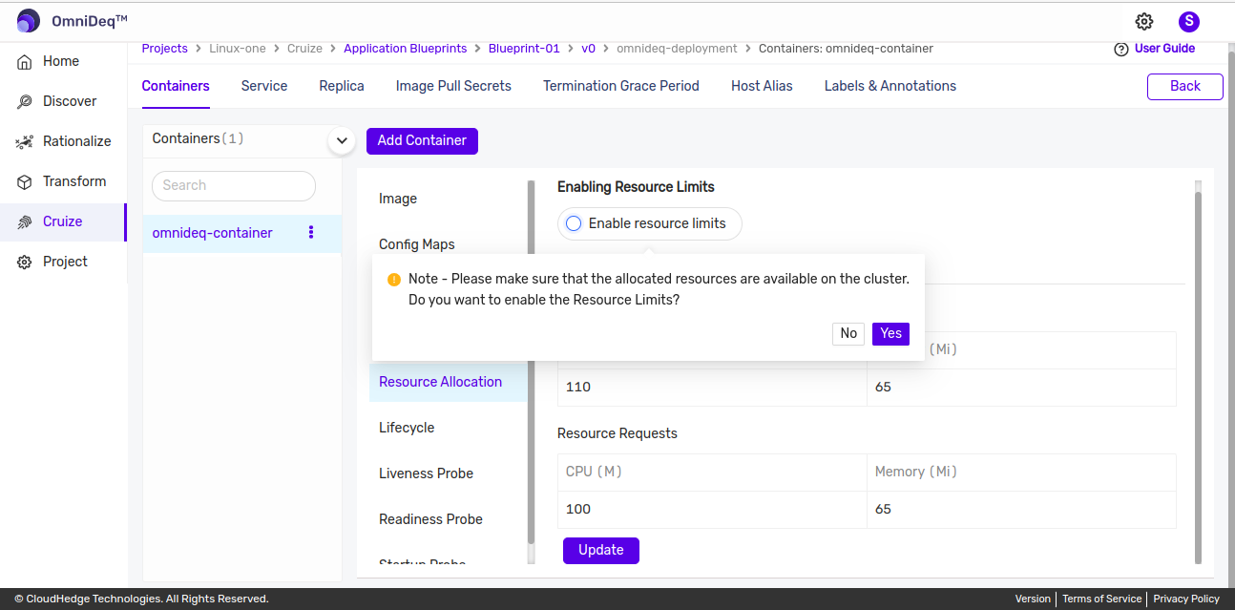Go to Projects breadcrumb link
Image resolution: width=1235 pixels, height=610 pixels.
click(165, 49)
